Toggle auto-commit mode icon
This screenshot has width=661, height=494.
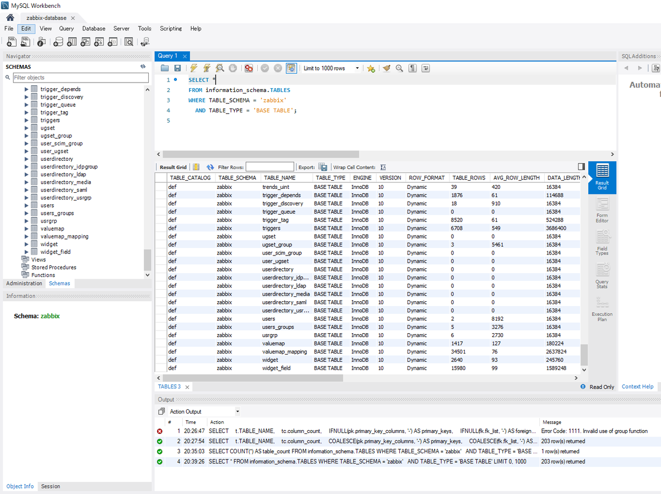click(291, 68)
